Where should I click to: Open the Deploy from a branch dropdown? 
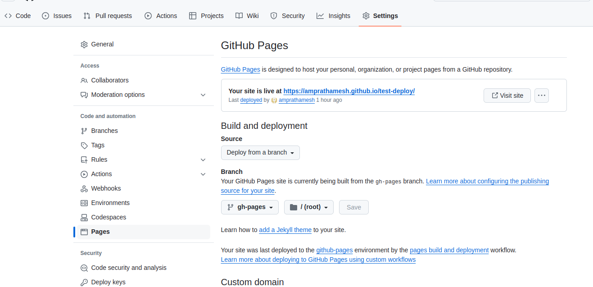tap(260, 153)
